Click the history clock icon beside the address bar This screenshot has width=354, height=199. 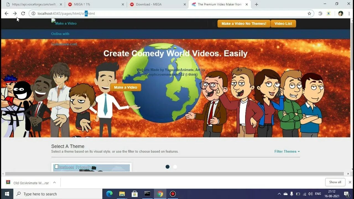coord(320,13)
